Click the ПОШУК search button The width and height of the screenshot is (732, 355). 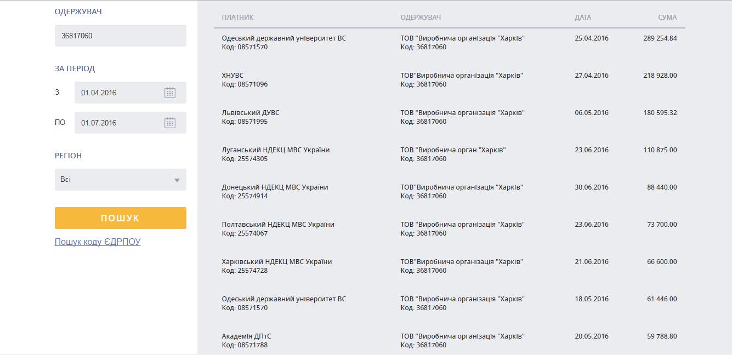coord(121,218)
